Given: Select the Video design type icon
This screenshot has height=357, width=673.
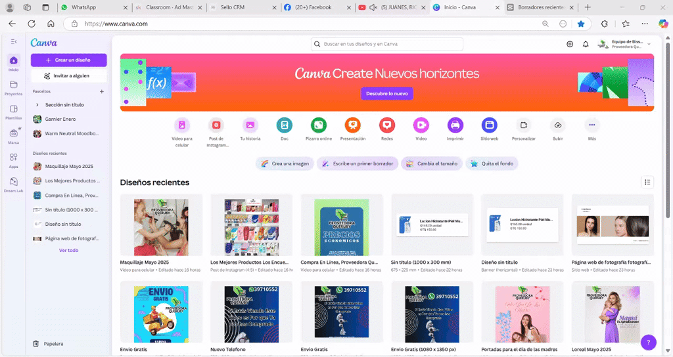Looking at the screenshot, I should pyautogui.click(x=421, y=125).
